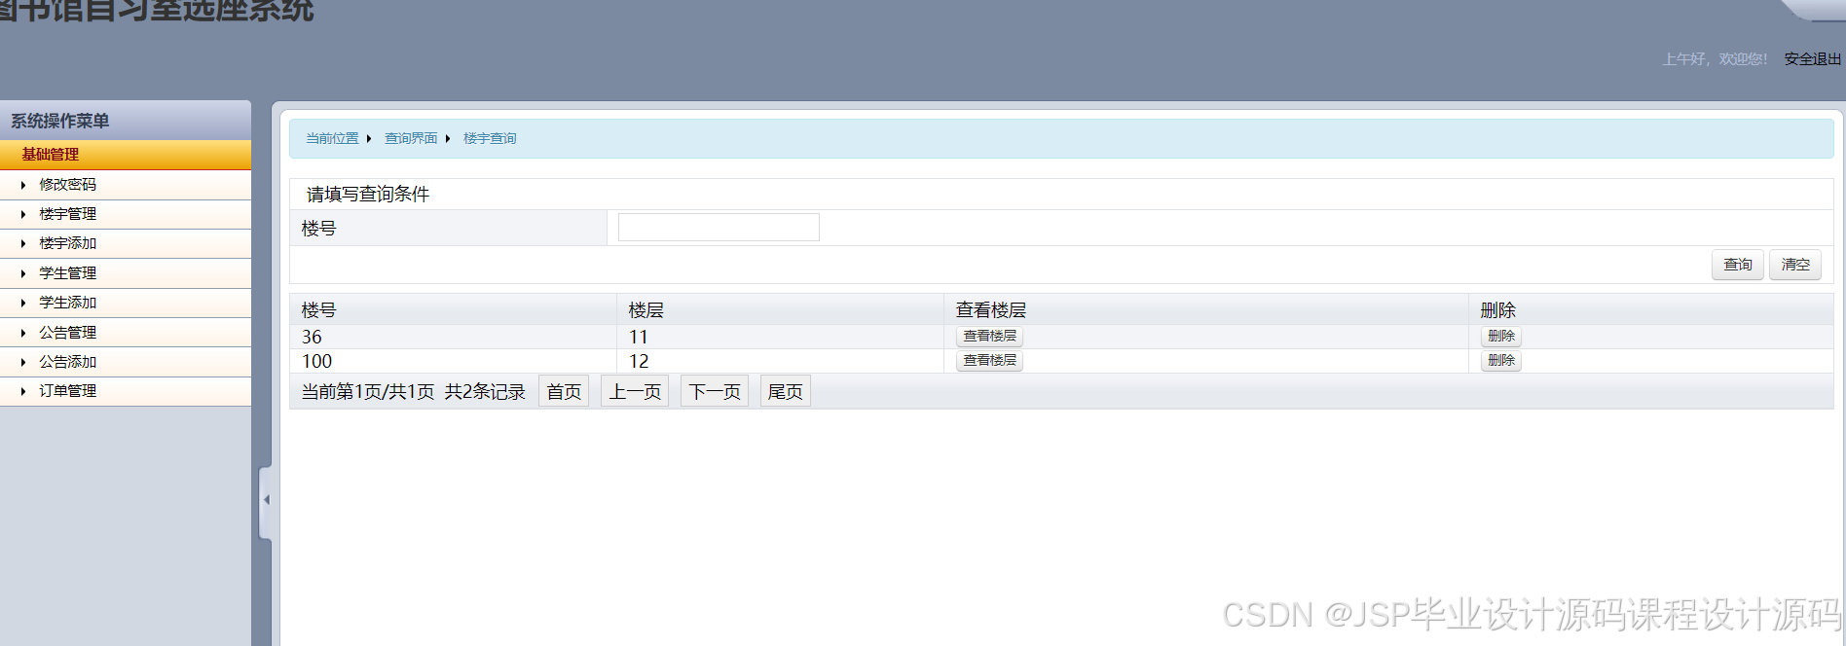Click the arrow icon beside 学生管理

tap(23, 273)
